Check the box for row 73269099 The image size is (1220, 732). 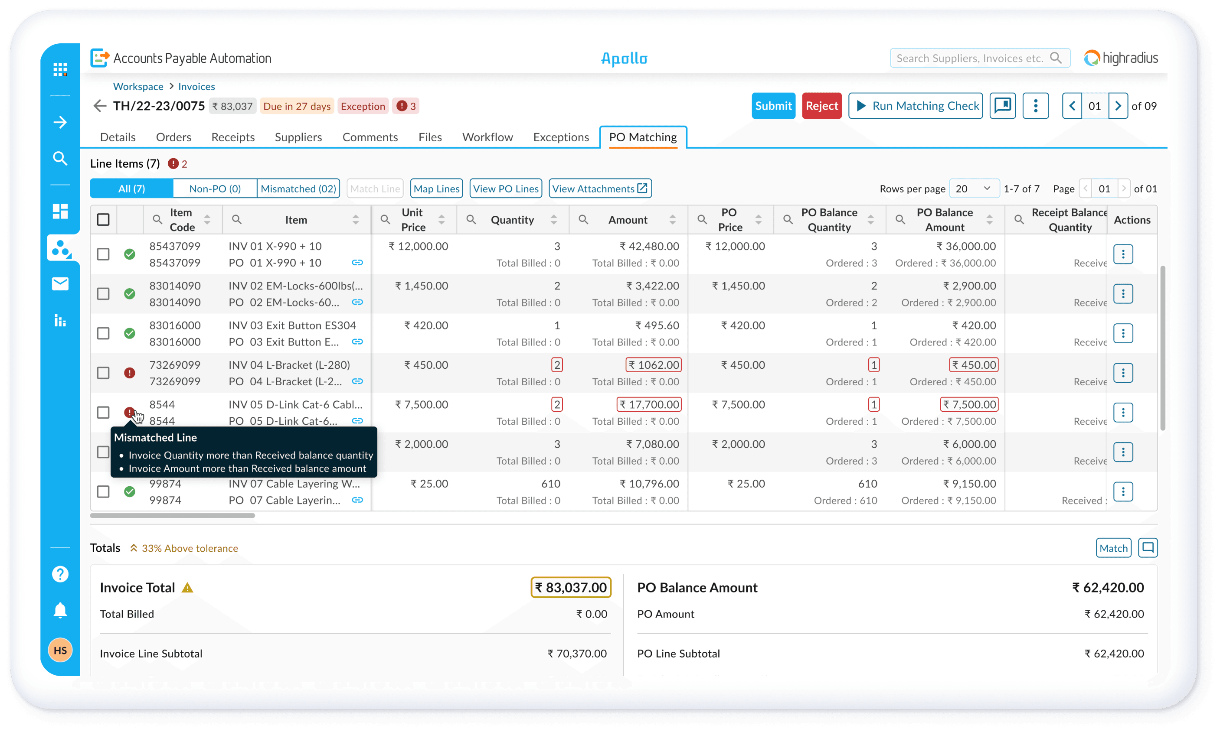[103, 373]
